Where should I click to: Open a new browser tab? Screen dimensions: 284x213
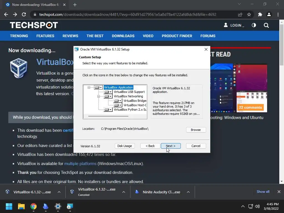pos(75,5)
